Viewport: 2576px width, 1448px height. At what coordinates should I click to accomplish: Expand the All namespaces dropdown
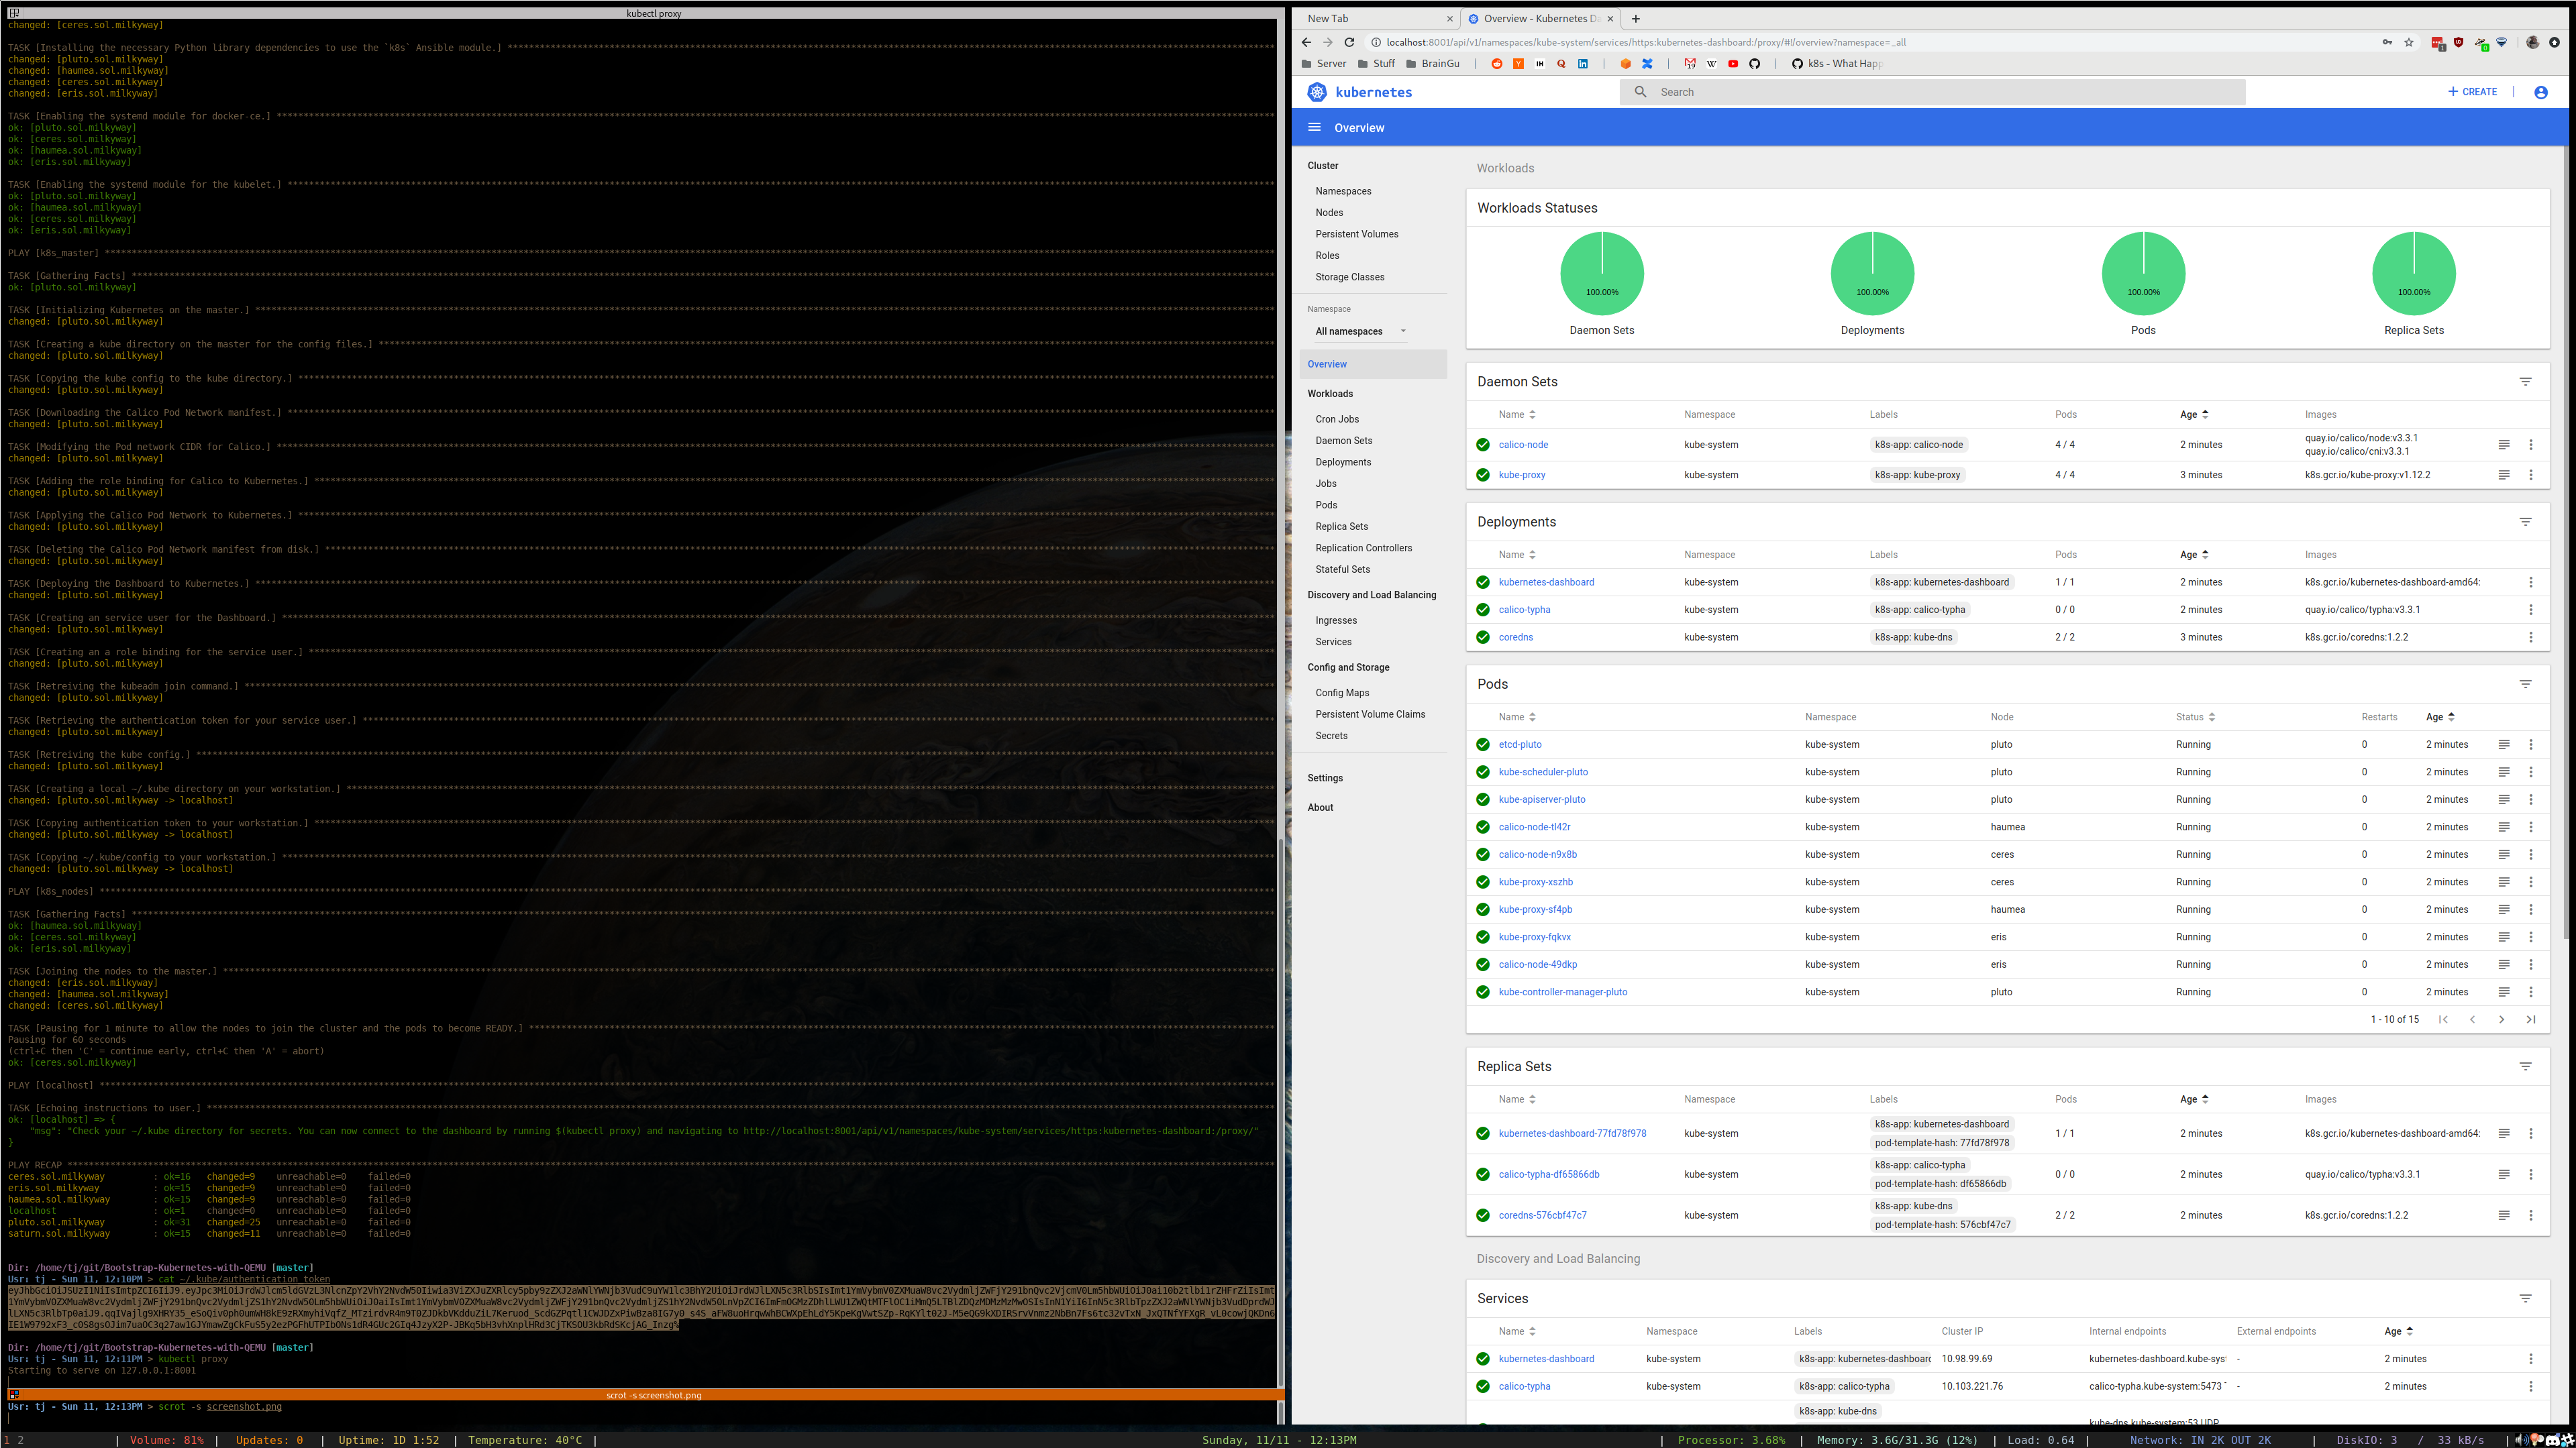[x=1359, y=332]
